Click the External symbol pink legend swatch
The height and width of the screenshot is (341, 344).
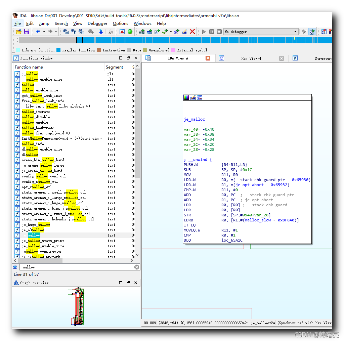tap(173, 50)
